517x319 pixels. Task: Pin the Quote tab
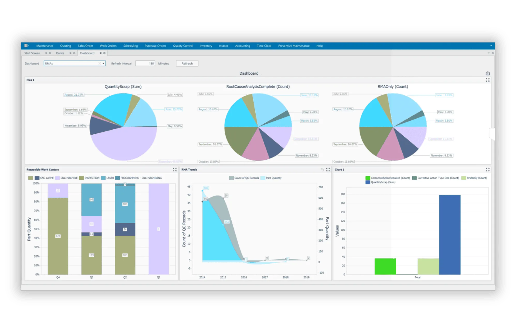tap(70, 53)
